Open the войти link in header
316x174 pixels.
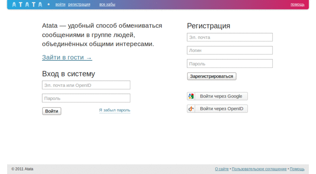tap(60, 4)
